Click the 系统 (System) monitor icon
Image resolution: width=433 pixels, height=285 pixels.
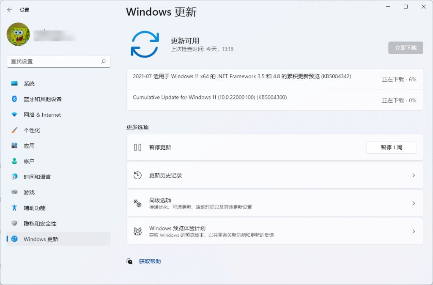[14, 84]
